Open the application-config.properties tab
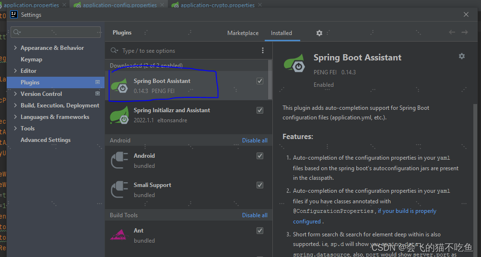Viewport: 481px width, 257px height. 119,5
